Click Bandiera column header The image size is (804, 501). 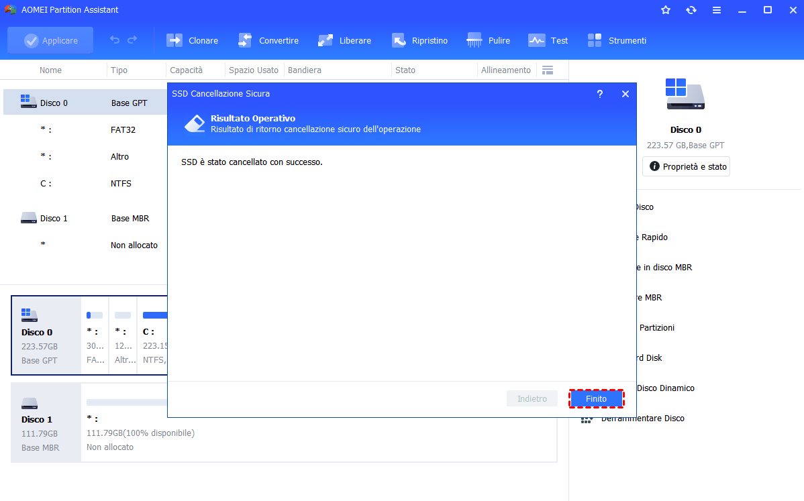[x=305, y=70]
